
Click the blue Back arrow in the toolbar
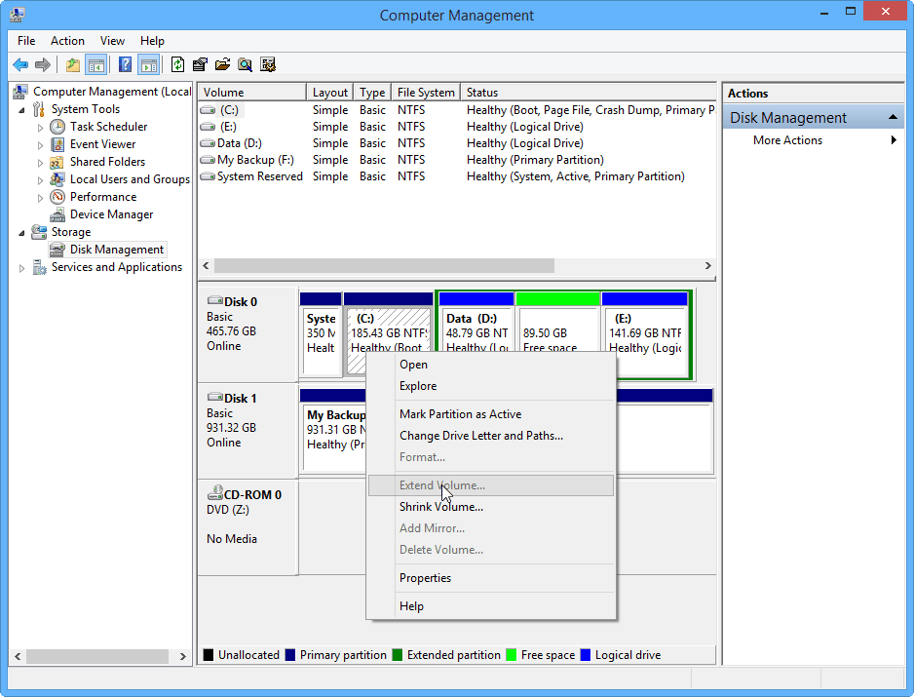click(x=20, y=64)
